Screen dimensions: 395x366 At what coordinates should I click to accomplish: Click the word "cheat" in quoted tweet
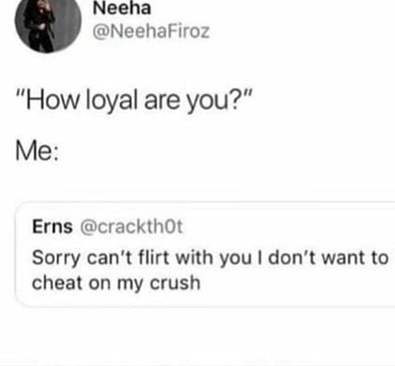57,282
